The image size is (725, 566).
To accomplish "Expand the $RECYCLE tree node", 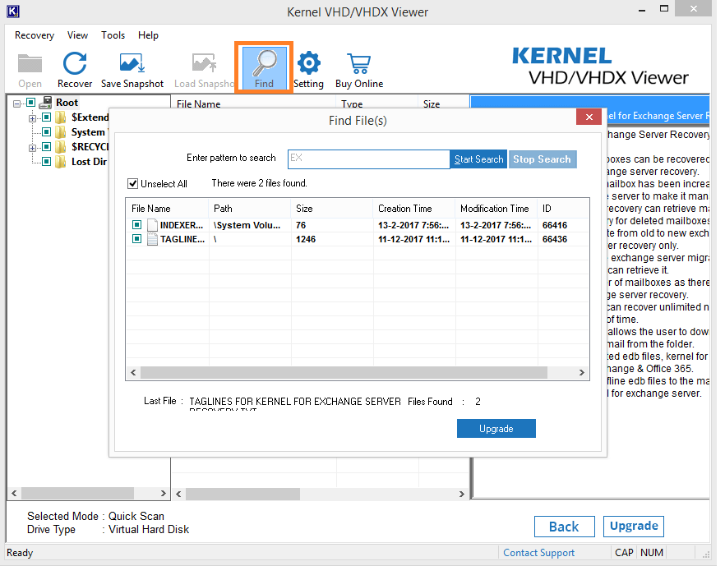I will (x=32, y=148).
